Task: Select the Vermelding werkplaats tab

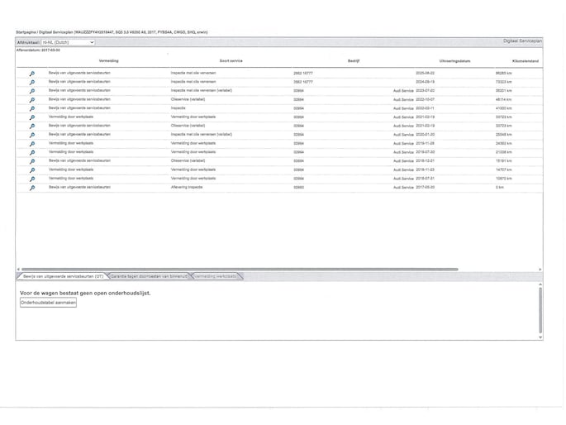Action: click(216, 275)
